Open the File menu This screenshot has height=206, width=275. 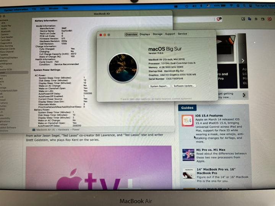(34, 8)
